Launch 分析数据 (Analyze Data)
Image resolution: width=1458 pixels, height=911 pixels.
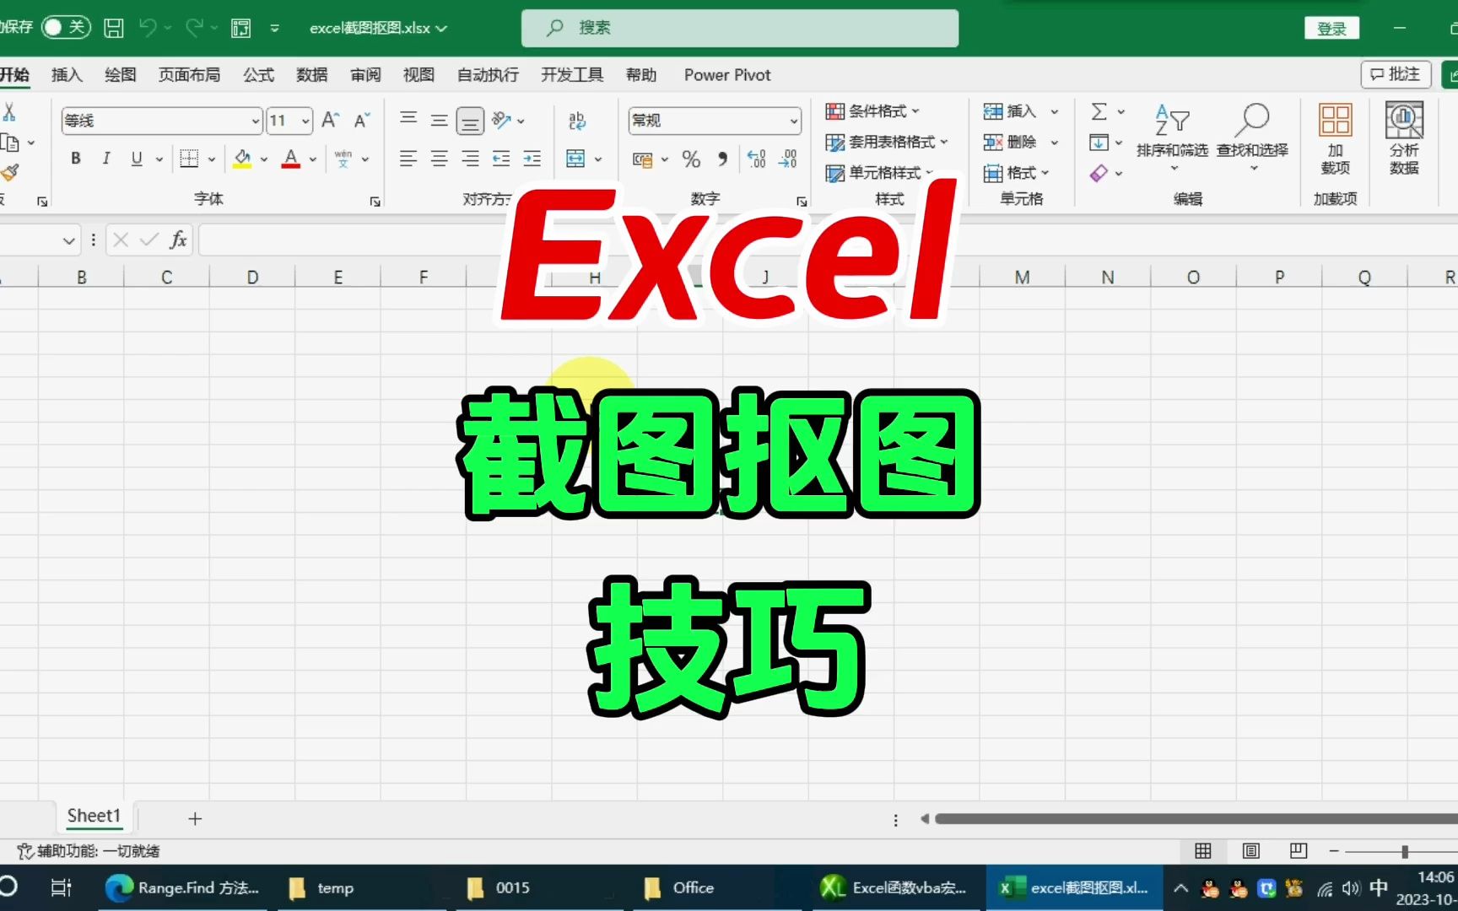(1403, 139)
